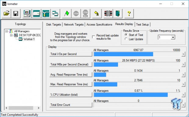Switch to Disk Targets tab
189x117 pixels.
coord(54,24)
